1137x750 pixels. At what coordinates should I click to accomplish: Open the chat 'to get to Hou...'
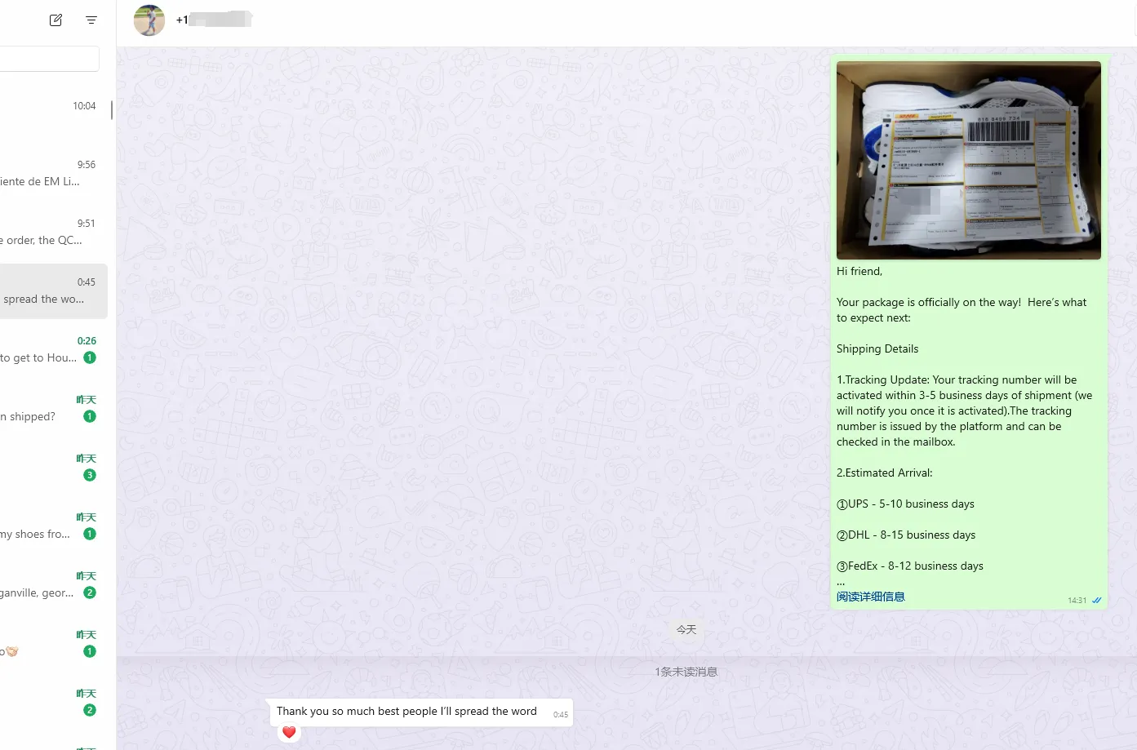54,350
